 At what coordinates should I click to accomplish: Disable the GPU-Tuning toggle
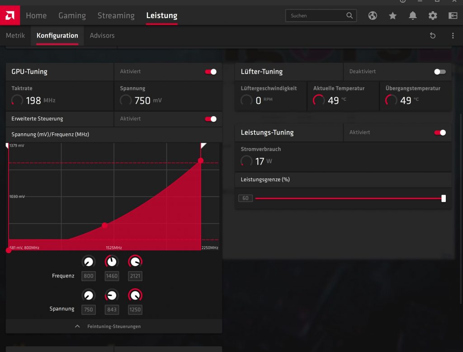coord(211,71)
